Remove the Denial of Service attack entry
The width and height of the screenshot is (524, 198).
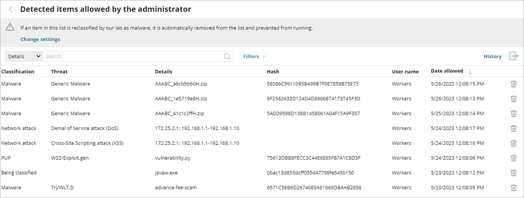(x=514, y=128)
